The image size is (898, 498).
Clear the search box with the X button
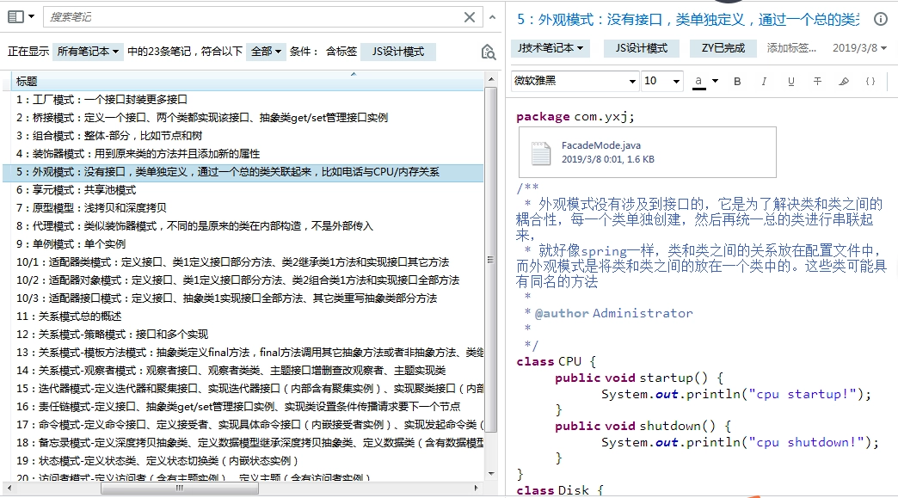click(470, 17)
